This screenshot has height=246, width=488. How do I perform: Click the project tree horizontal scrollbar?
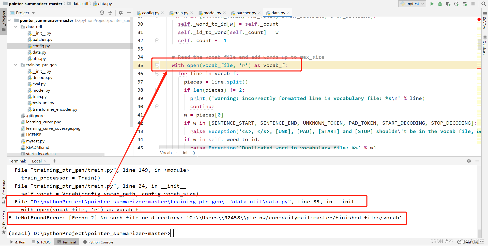[55, 154]
